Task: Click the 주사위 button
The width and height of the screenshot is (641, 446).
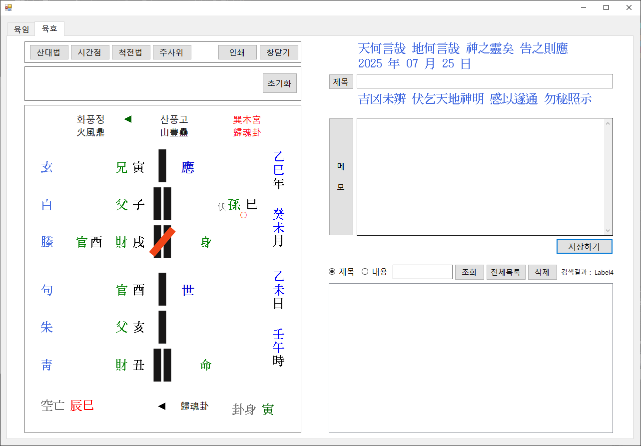Action: tap(172, 52)
